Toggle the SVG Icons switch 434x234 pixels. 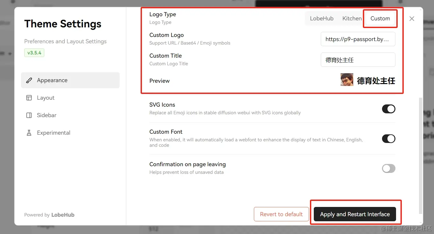click(388, 109)
